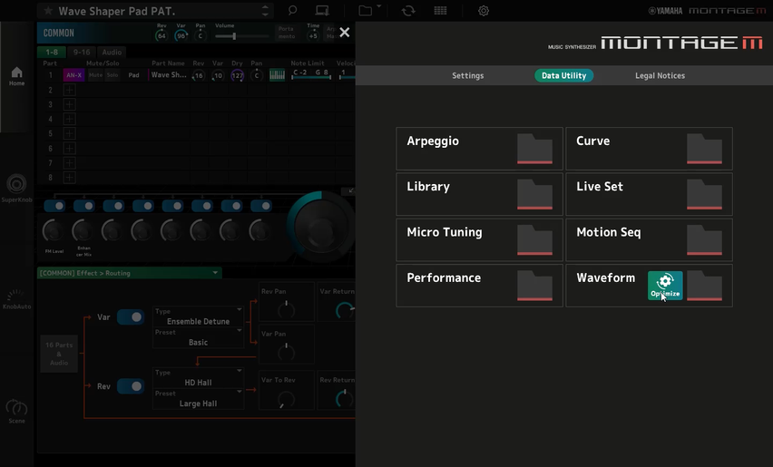Click the sync arrows icon in top bar
The height and width of the screenshot is (467, 773).
pos(408,11)
